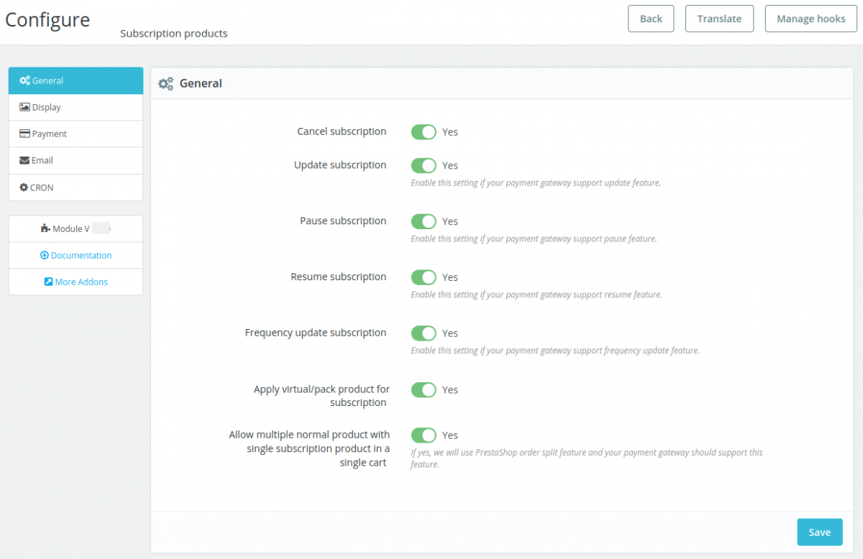863x559 pixels.
Task: Click the gears icon in General sidebar tab
Action: [24, 80]
